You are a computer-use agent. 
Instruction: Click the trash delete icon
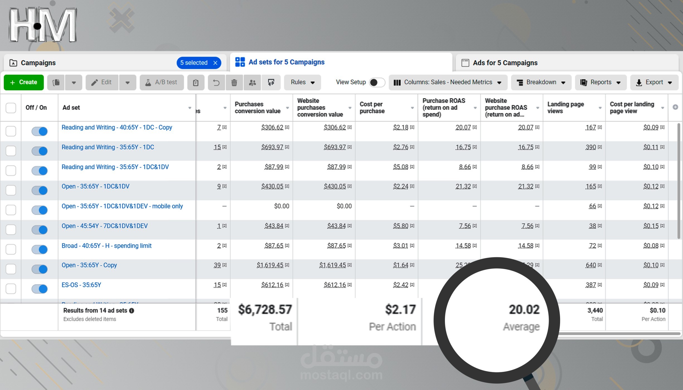coord(234,82)
